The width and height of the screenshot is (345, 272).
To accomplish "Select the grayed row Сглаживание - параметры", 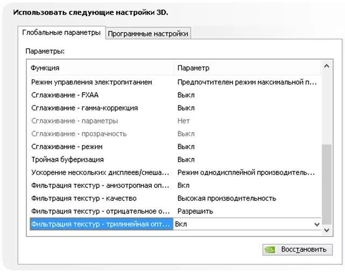I will (x=175, y=121).
